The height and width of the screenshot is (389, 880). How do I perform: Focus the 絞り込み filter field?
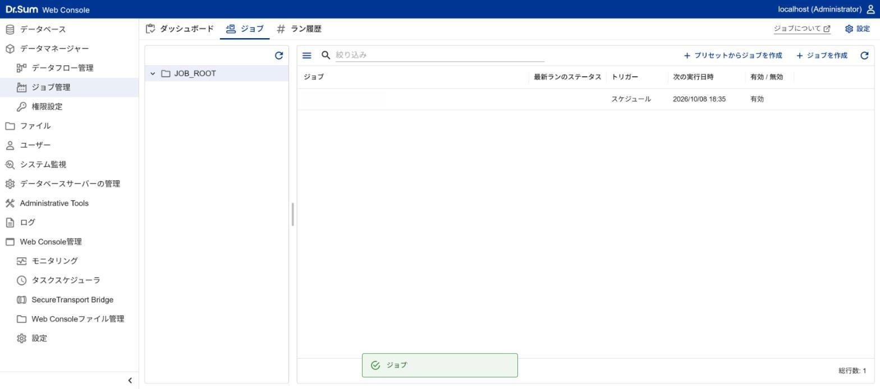[440, 55]
